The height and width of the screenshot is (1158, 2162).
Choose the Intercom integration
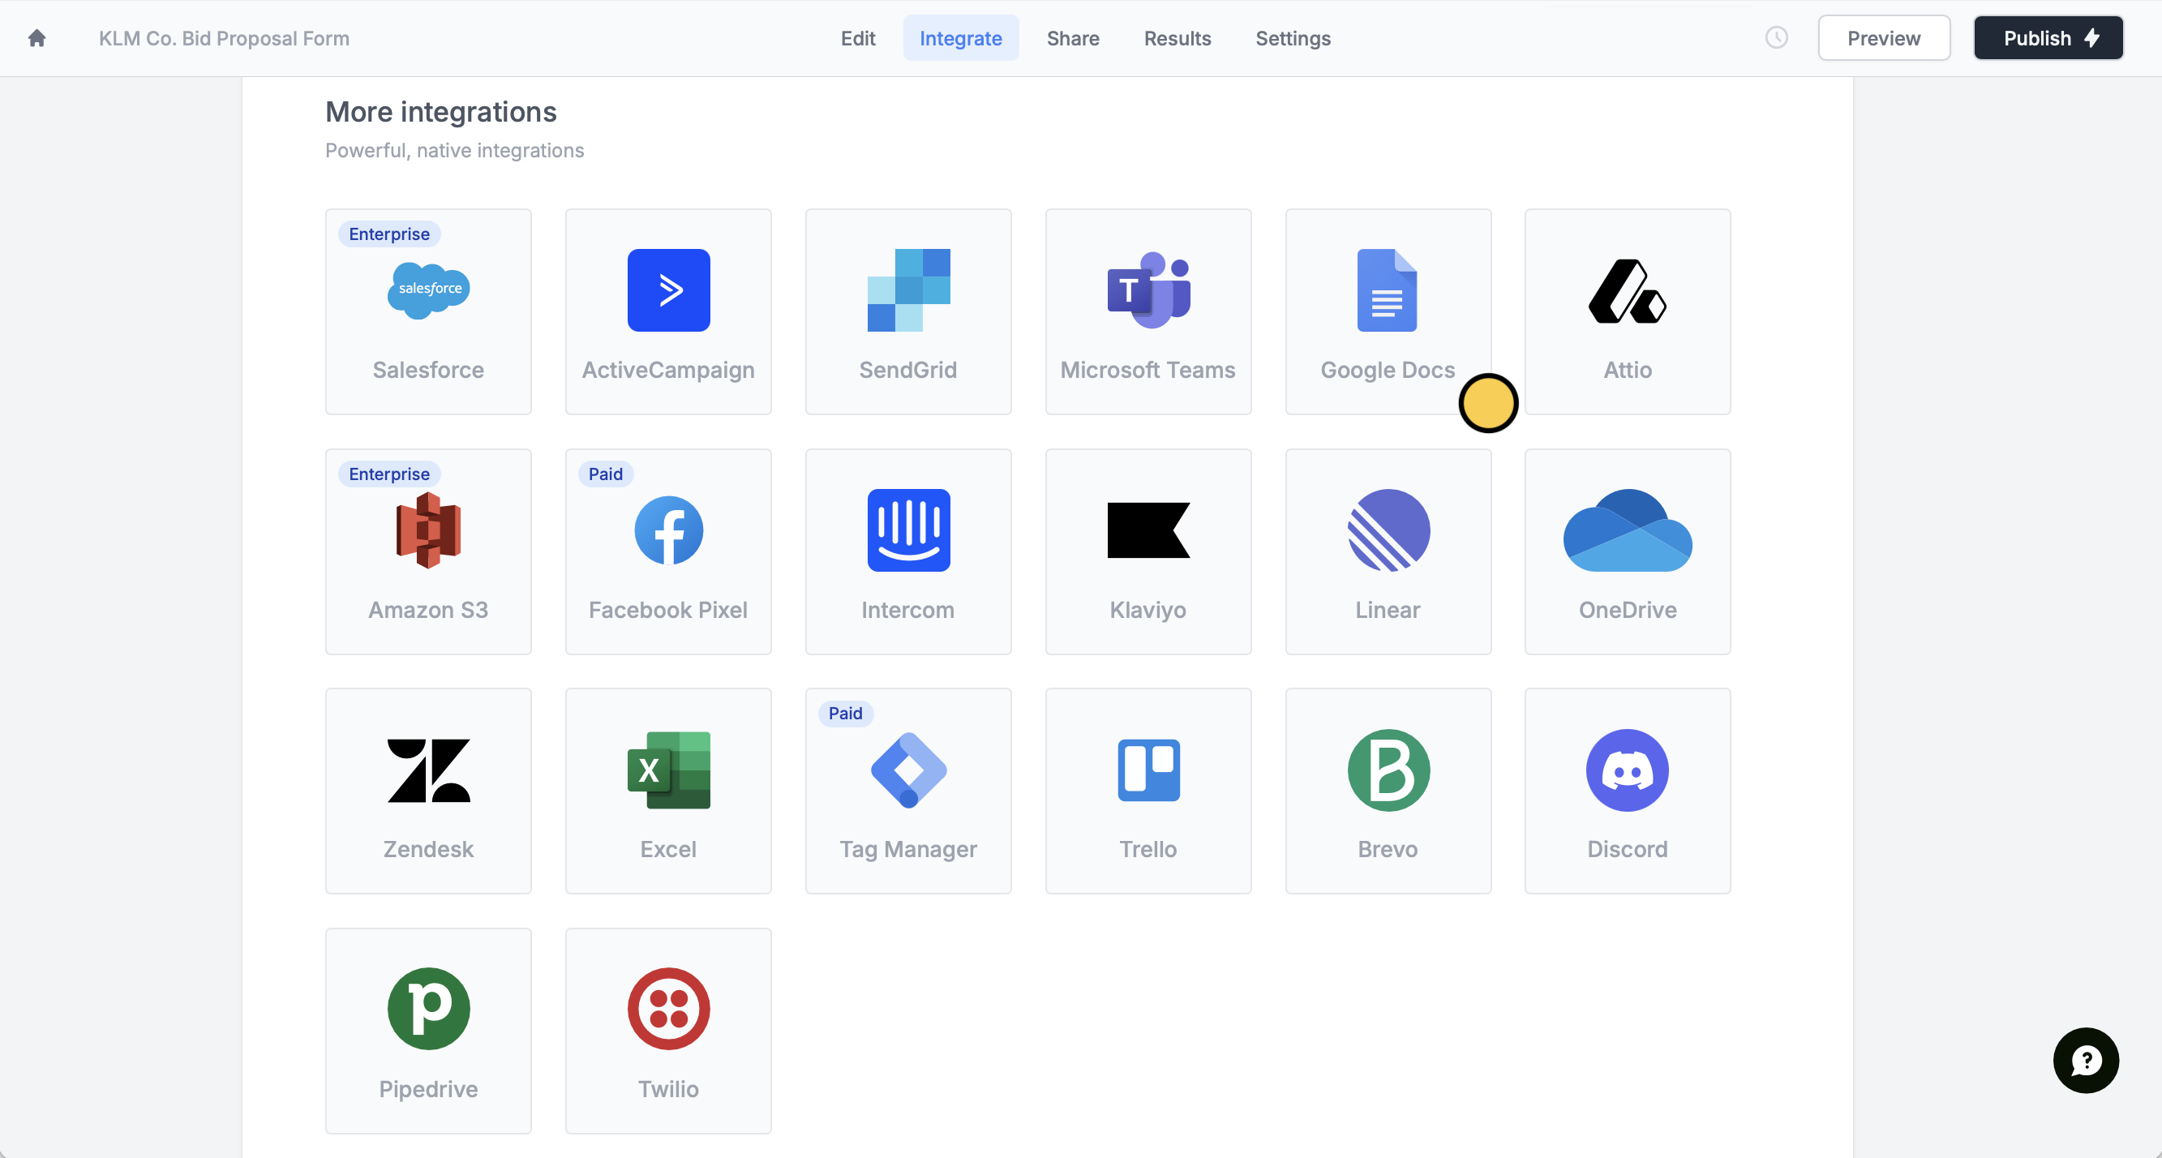pos(908,551)
